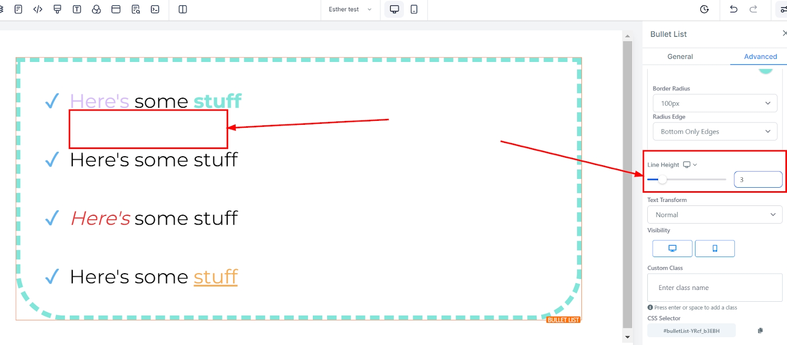Open the terminal prompt icon
The width and height of the screenshot is (787, 345).
pos(155,9)
